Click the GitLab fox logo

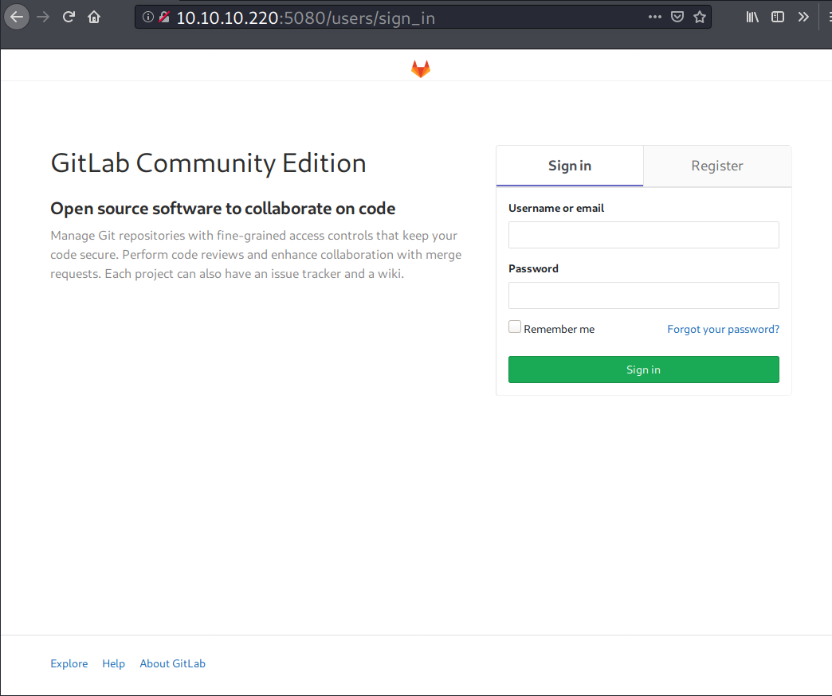click(x=420, y=69)
